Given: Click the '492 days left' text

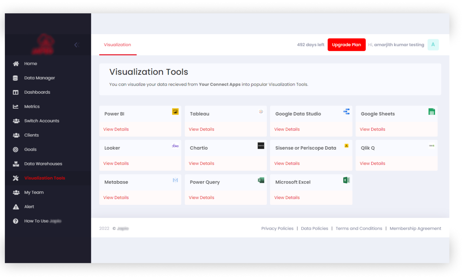Looking at the screenshot, I should (311, 45).
